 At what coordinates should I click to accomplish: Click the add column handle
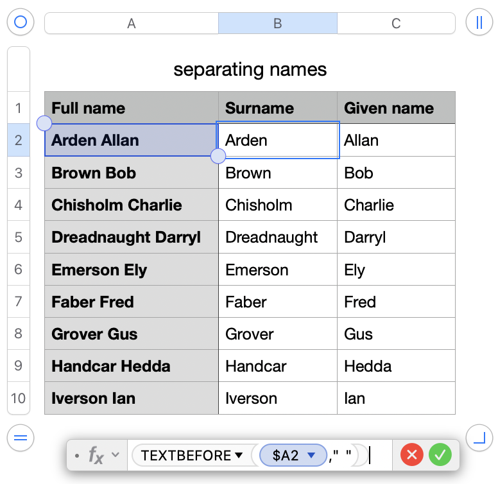pyautogui.click(x=478, y=22)
